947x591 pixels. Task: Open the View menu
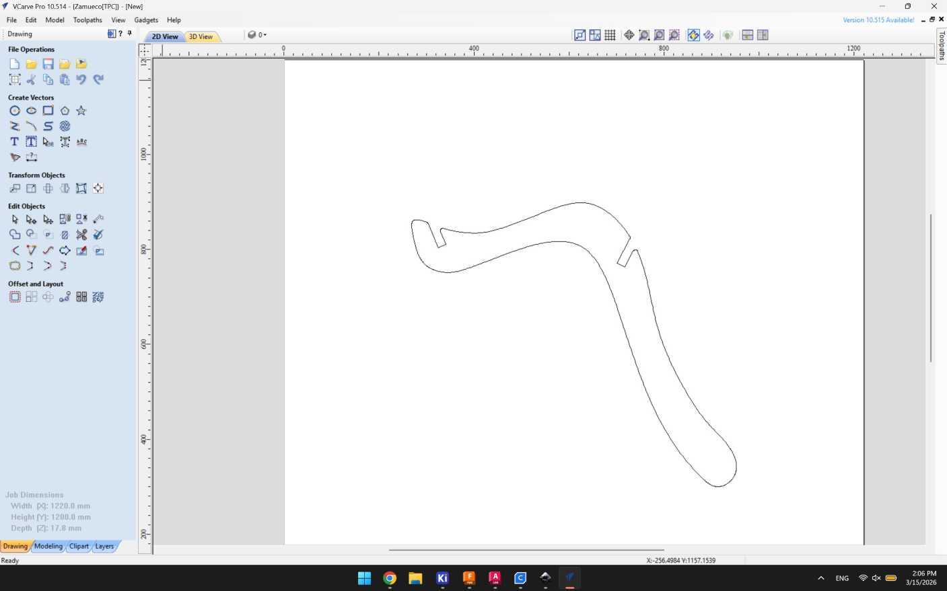click(x=118, y=20)
